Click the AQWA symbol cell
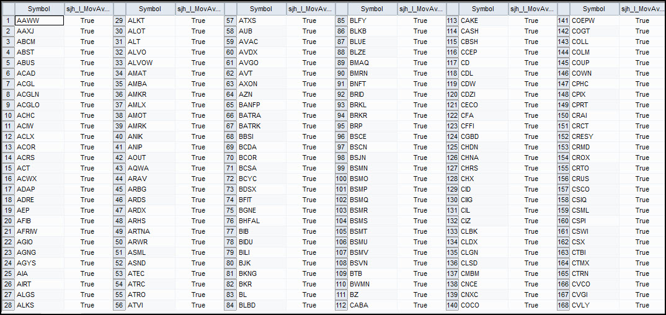 [x=150, y=168]
